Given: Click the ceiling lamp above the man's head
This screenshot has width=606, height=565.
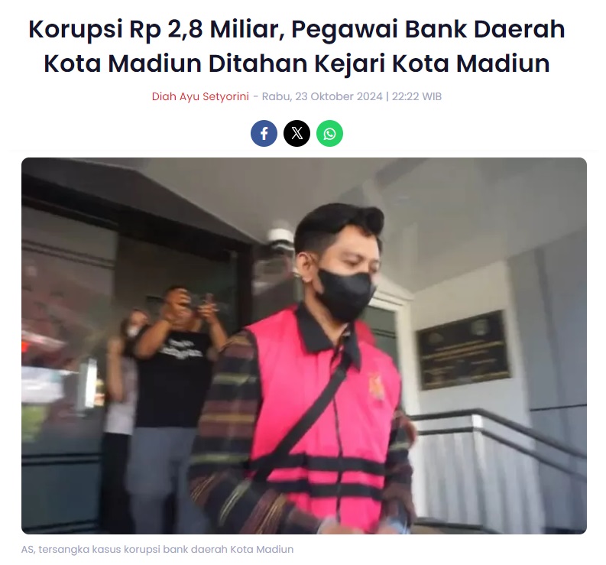Looking at the screenshot, I should [x=281, y=235].
